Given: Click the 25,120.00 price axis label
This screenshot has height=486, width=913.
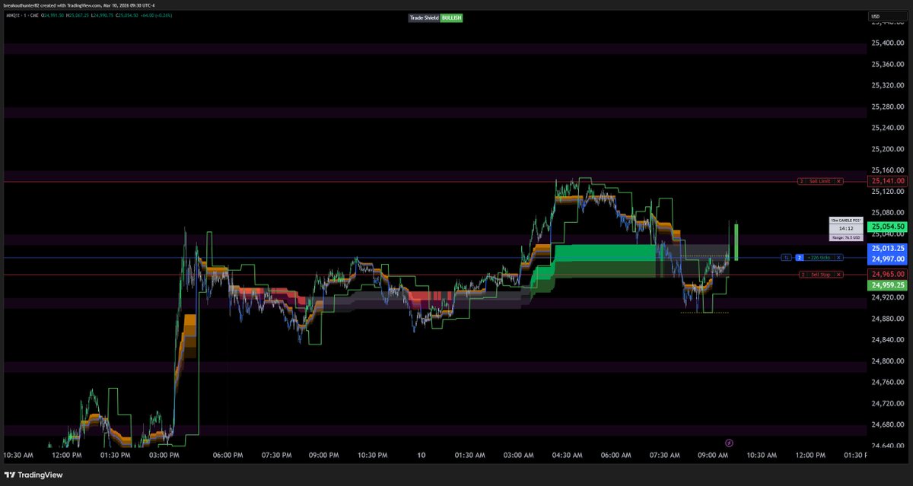Looking at the screenshot, I should (888, 192).
